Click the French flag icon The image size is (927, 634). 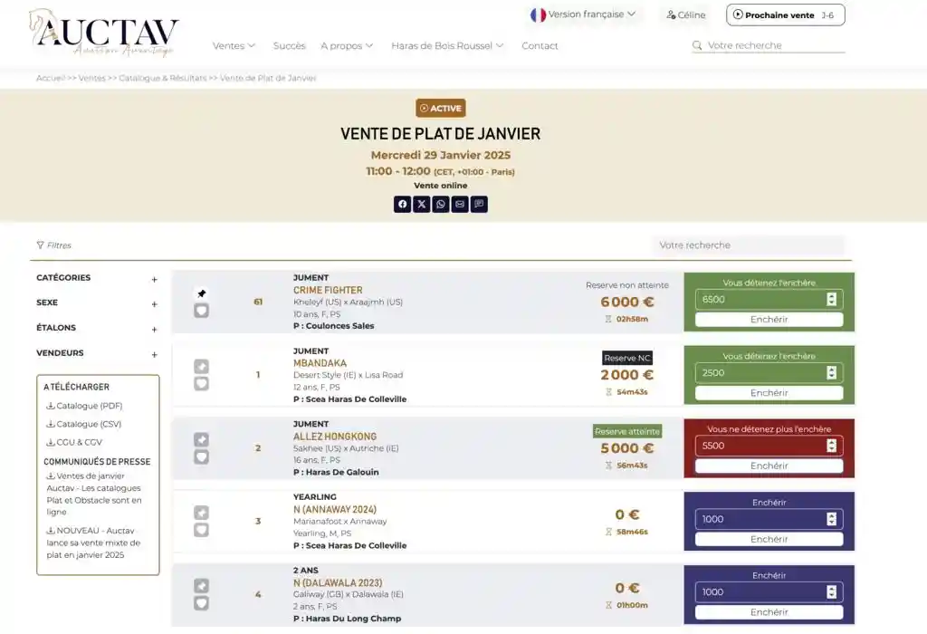(x=538, y=14)
